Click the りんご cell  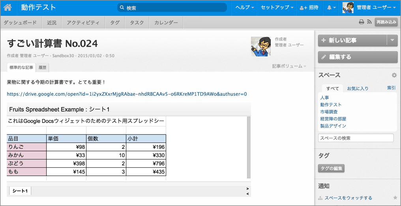26,147
